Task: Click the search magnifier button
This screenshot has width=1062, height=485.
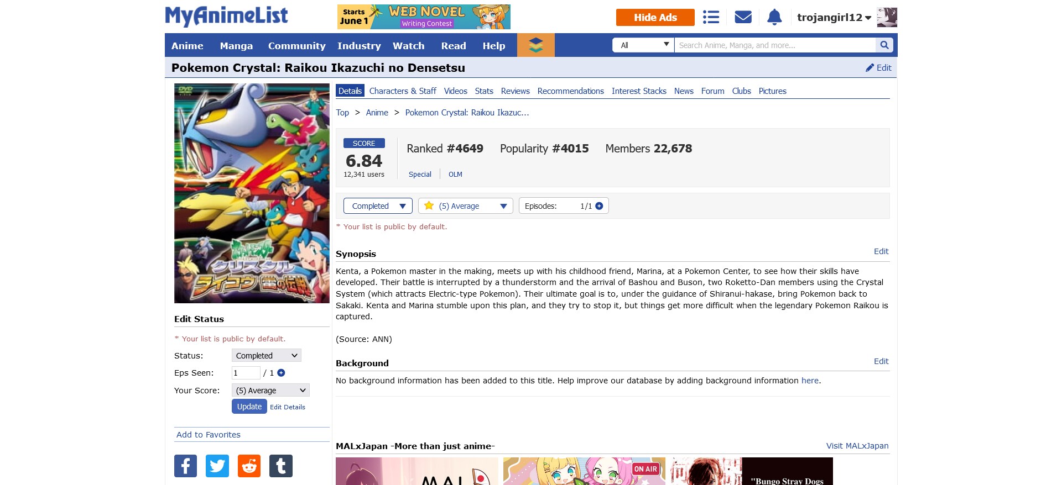Action: (x=884, y=45)
